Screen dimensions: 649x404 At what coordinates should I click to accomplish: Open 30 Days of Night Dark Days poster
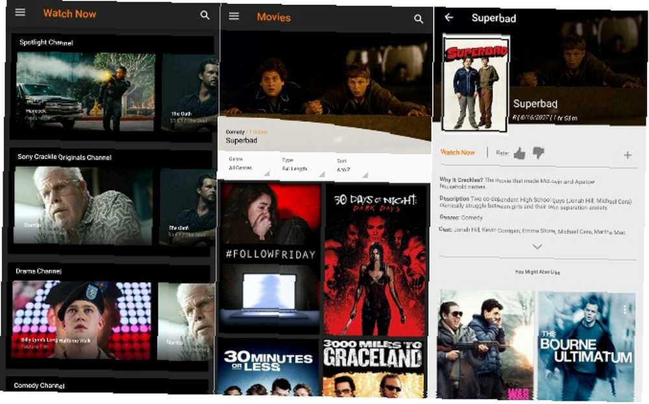click(x=375, y=261)
